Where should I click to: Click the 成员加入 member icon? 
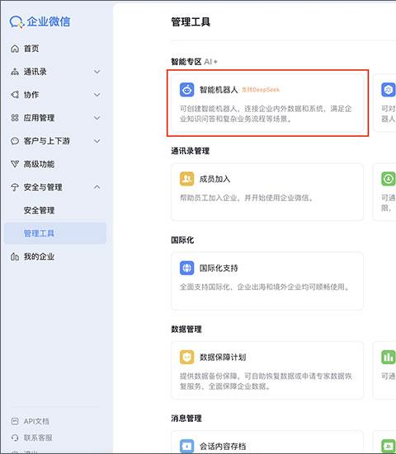click(187, 179)
